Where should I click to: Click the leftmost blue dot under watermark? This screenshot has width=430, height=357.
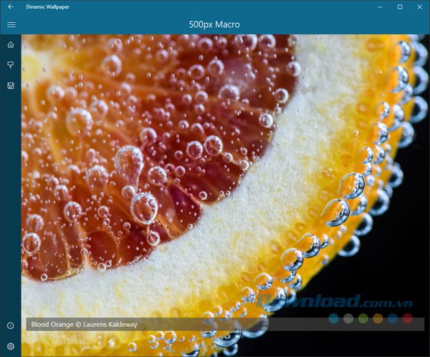tap(334, 318)
